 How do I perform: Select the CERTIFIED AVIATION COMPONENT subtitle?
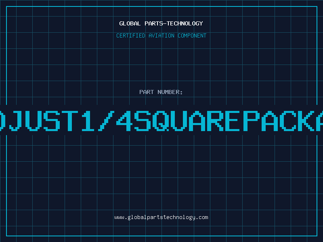161,35
